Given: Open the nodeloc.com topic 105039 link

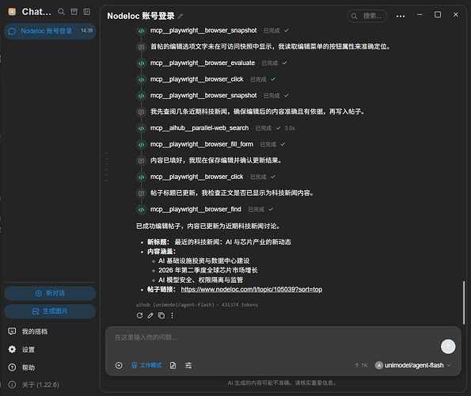Looking at the screenshot, I should [252, 289].
